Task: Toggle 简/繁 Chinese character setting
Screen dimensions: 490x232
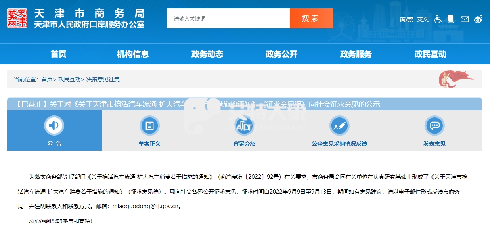Action: [x=406, y=19]
